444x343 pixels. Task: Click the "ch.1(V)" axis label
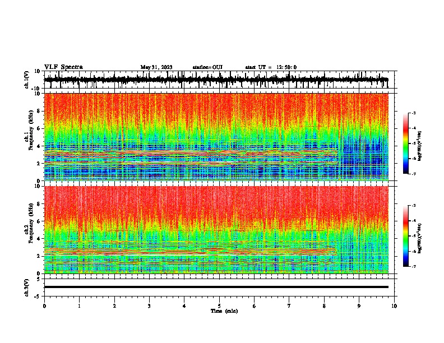click(27, 80)
